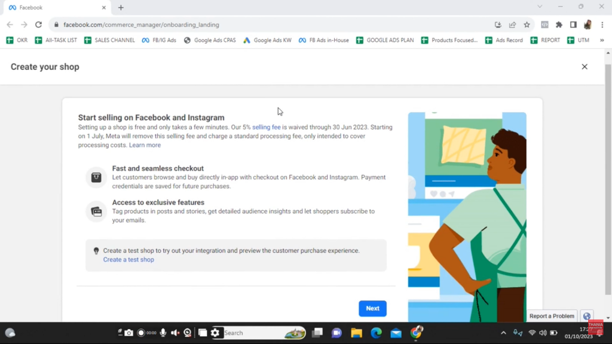Image resolution: width=612 pixels, height=344 pixels.
Task: Click the share this page icon
Action: [x=512, y=24]
